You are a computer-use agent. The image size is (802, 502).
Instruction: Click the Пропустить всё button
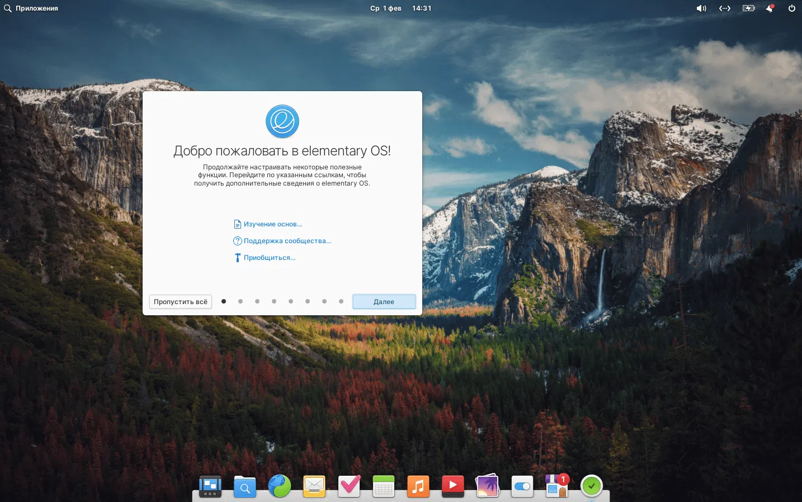pyautogui.click(x=181, y=302)
